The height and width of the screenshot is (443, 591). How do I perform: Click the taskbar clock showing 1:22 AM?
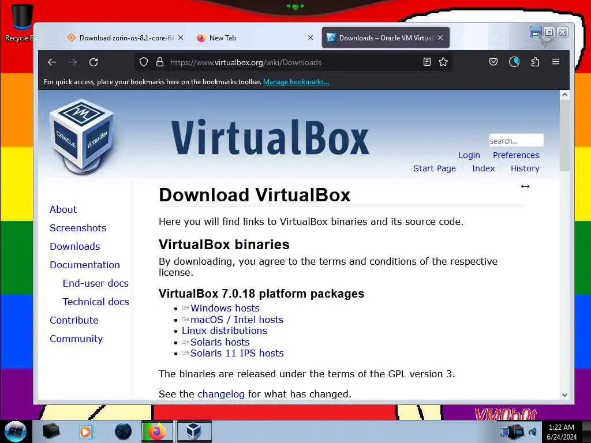562,431
